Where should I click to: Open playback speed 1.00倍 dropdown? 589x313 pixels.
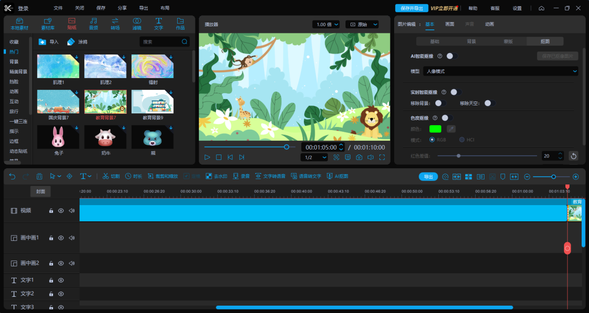coord(326,25)
